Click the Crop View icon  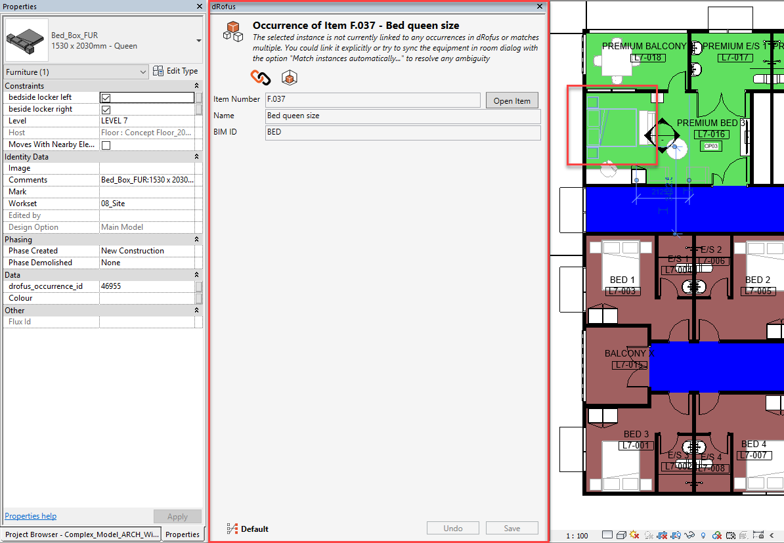662,535
